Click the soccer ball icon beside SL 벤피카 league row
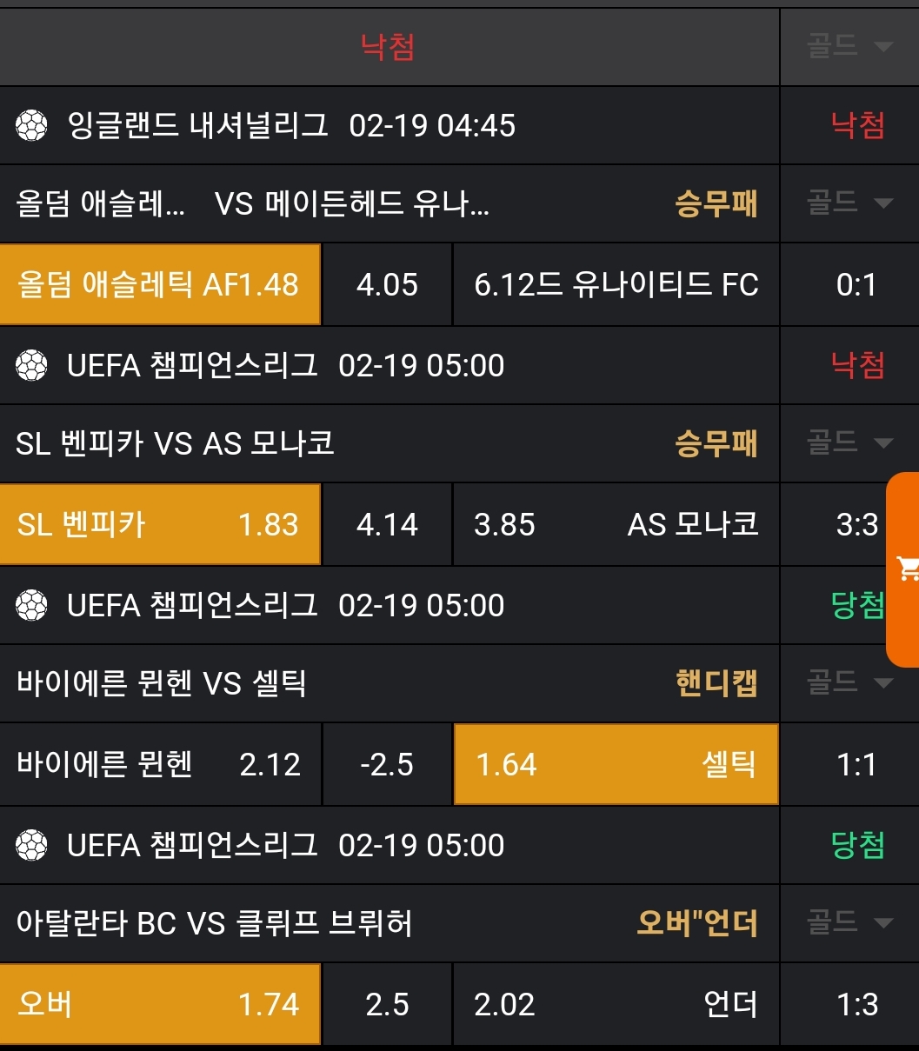 [30, 366]
